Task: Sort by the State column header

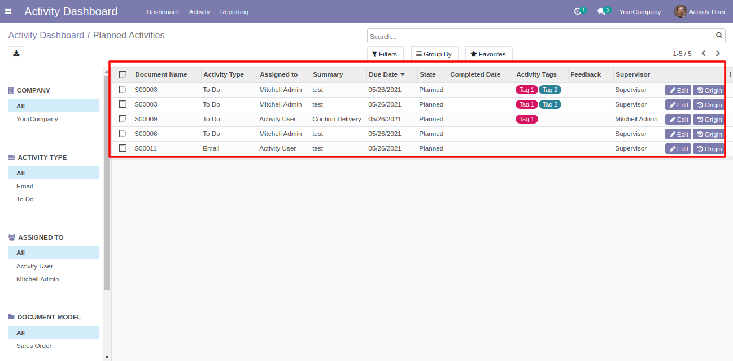Action: point(433,74)
